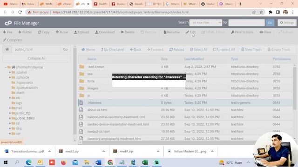Focus the public_html path field

coord(36,50)
